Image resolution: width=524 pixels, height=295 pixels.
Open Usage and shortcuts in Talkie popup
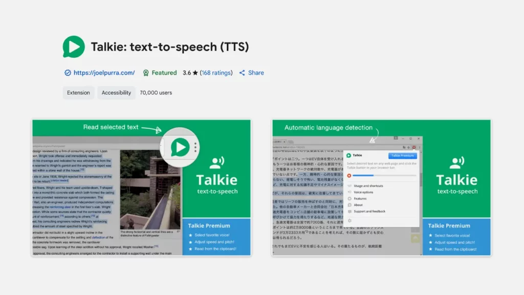(368, 185)
